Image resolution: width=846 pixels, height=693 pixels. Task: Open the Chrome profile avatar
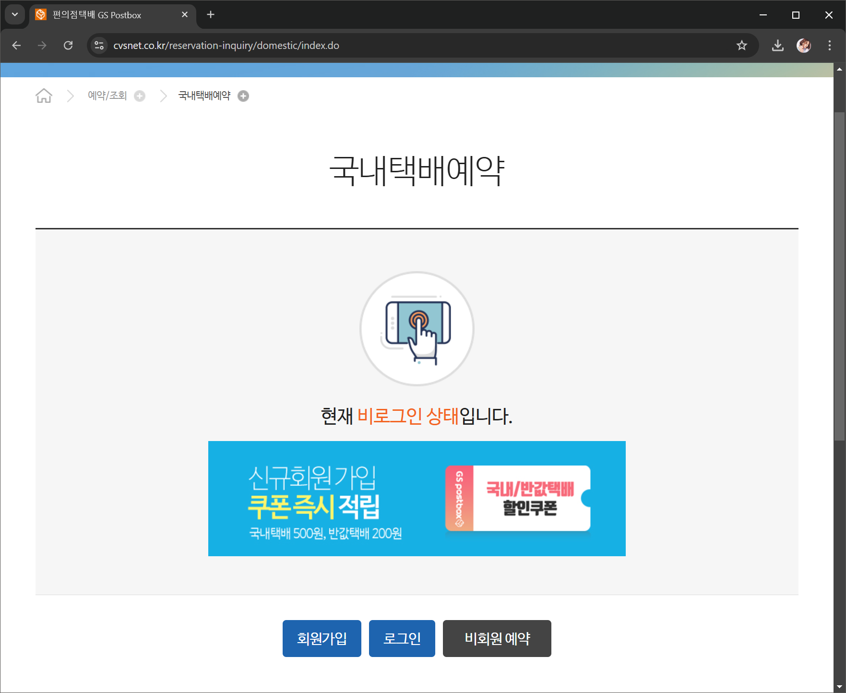(804, 46)
